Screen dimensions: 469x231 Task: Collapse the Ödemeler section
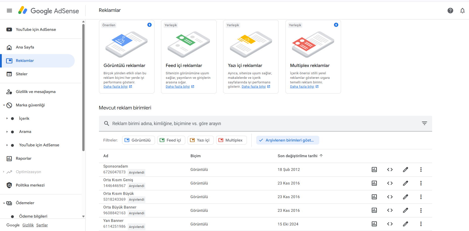tap(4, 203)
